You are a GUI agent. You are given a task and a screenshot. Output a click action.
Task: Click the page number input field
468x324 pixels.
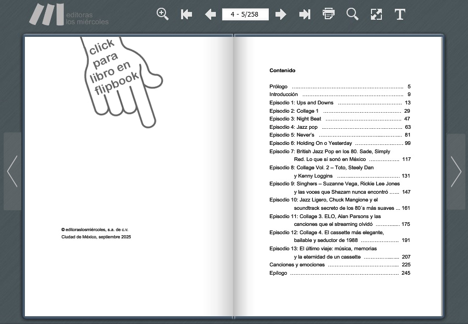click(245, 15)
